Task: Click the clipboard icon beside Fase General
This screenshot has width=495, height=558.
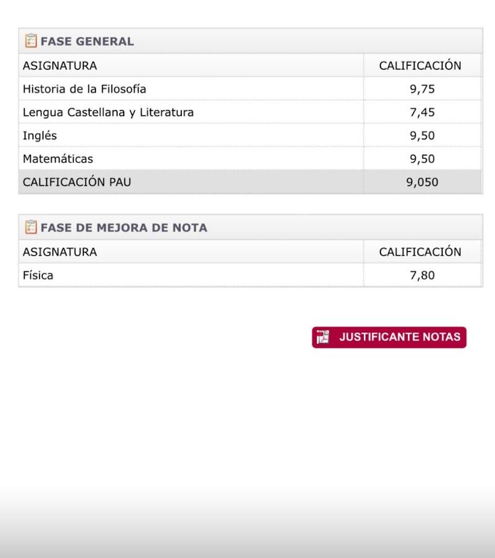Action: [31, 41]
